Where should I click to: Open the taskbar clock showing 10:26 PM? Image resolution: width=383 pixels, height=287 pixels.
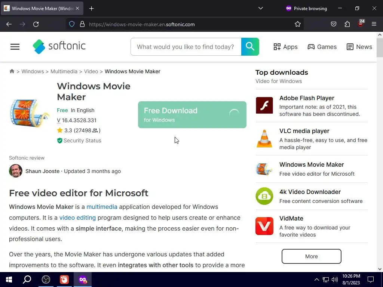351,280
